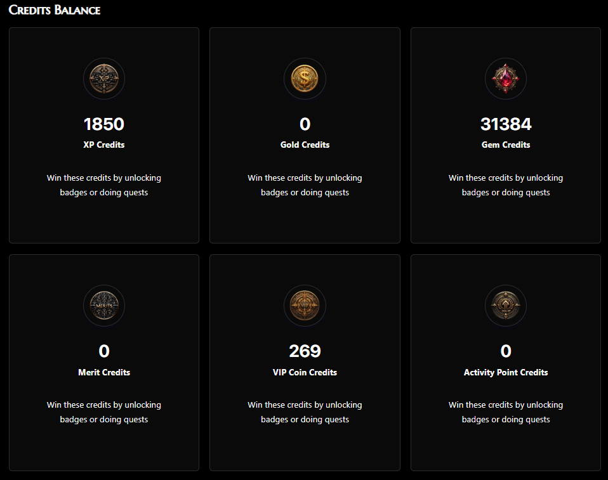Click the Credits Balance heading
Screen dimensions: 608x480
55,10
